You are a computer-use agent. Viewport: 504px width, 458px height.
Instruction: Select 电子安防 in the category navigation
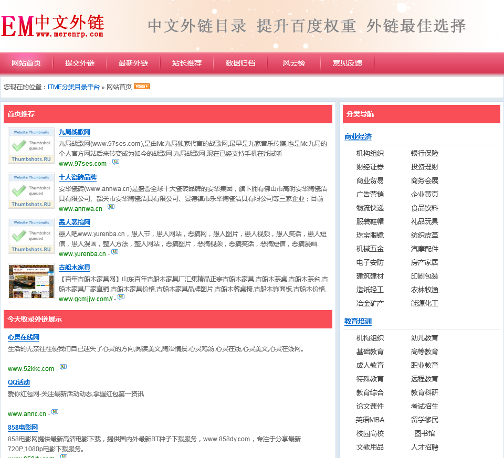(370, 263)
